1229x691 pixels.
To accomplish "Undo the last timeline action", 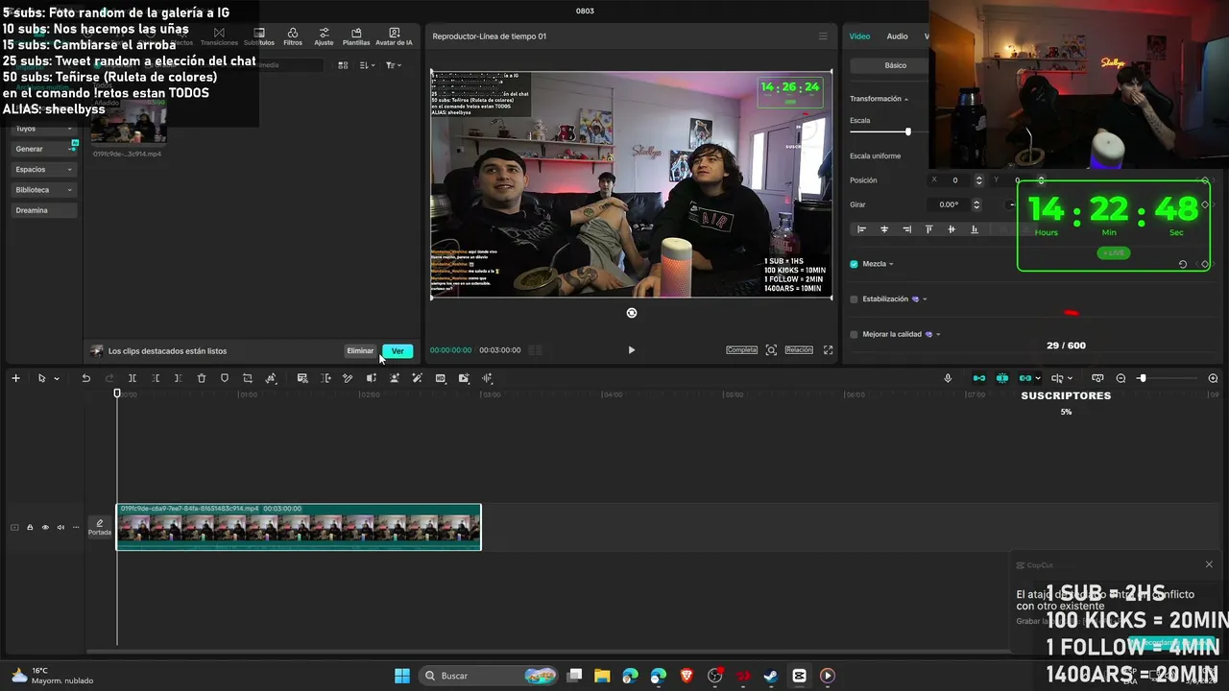I will click(x=85, y=378).
